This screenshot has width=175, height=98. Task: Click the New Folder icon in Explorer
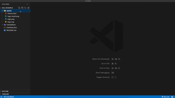click(x=22, y=8)
